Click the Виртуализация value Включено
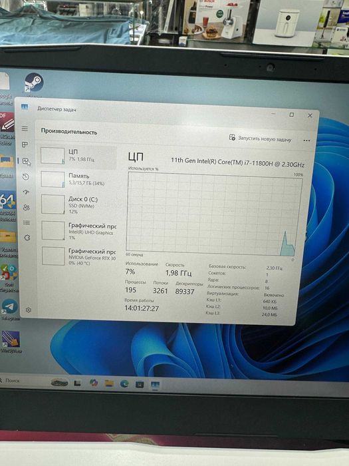Viewport: 349px width, 466px height. click(274, 295)
